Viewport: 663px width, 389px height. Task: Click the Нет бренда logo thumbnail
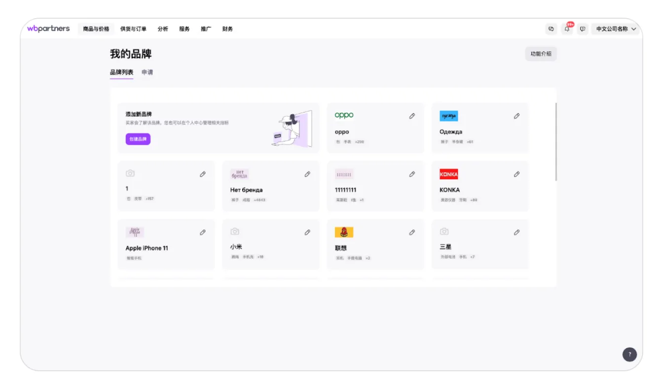[x=239, y=174]
